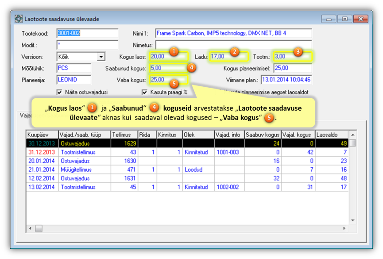Click the vertical scrollbar thumb

(353, 143)
